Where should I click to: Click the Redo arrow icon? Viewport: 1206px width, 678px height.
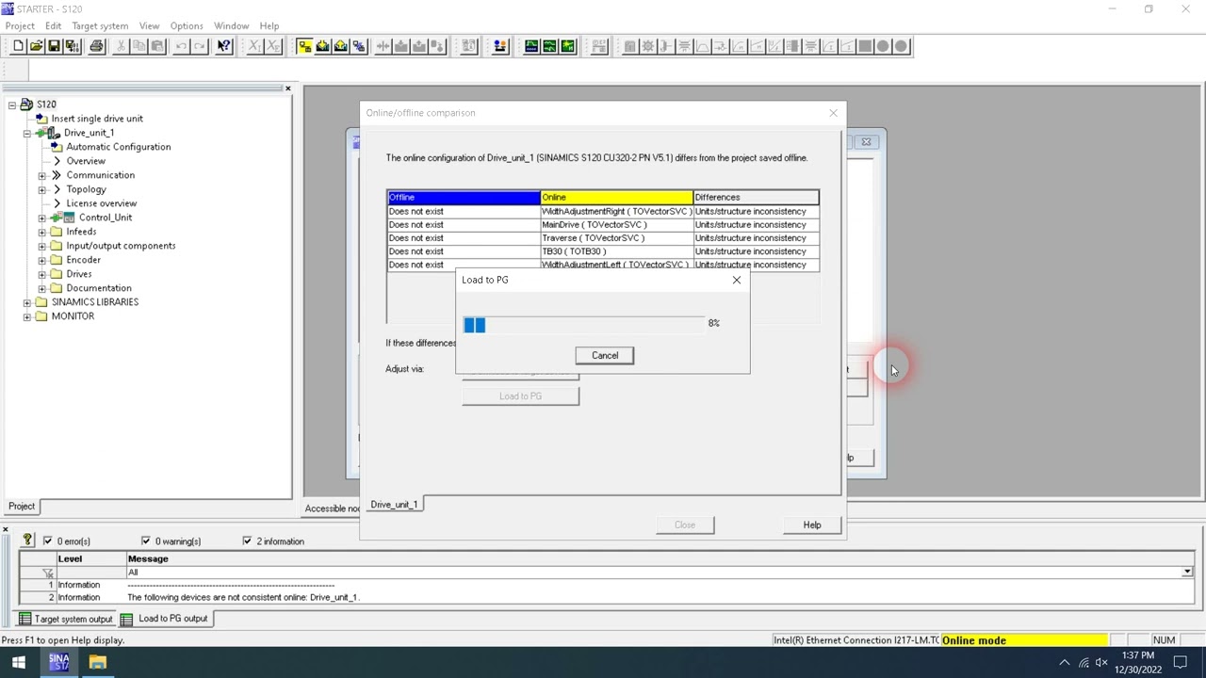click(x=200, y=46)
